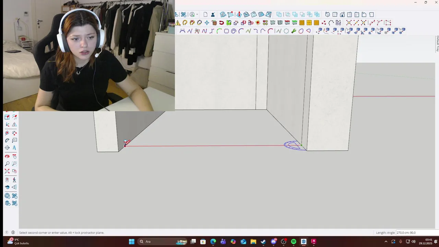
Task: Open the account dropdown arrow in top toolbar
Action: (197, 14)
